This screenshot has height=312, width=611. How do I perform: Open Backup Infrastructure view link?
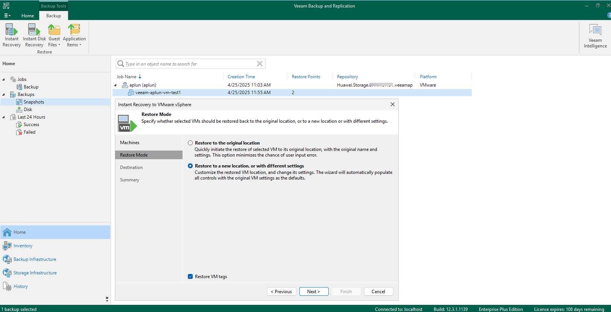[35, 259]
